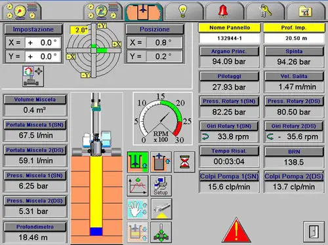Switch to the red alarm bell tab

point(223,11)
